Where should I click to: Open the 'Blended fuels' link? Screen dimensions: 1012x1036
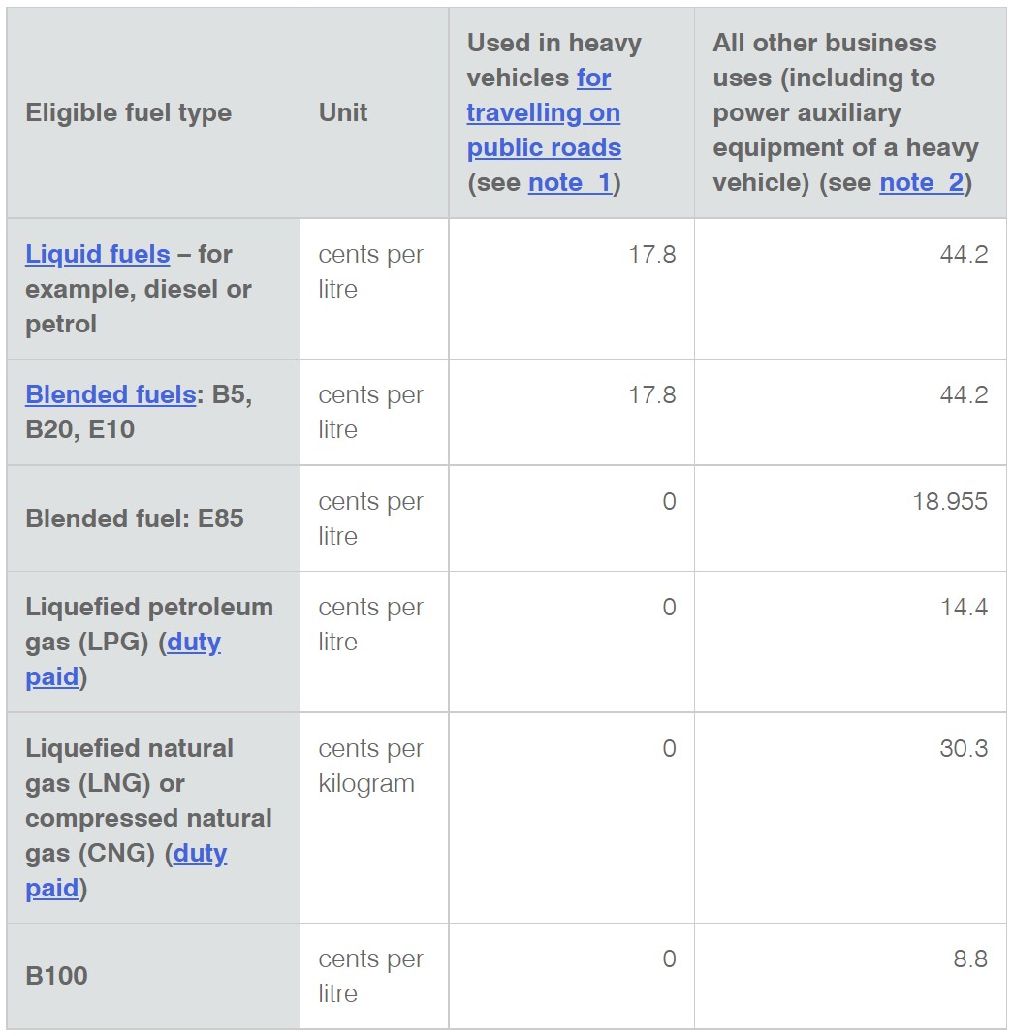pyautogui.click(x=111, y=394)
